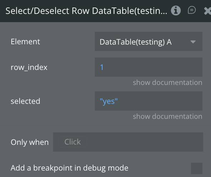Image resolution: width=211 pixels, height=177 pixels.
Task: Select the blue 1 value text
Action: click(x=102, y=67)
